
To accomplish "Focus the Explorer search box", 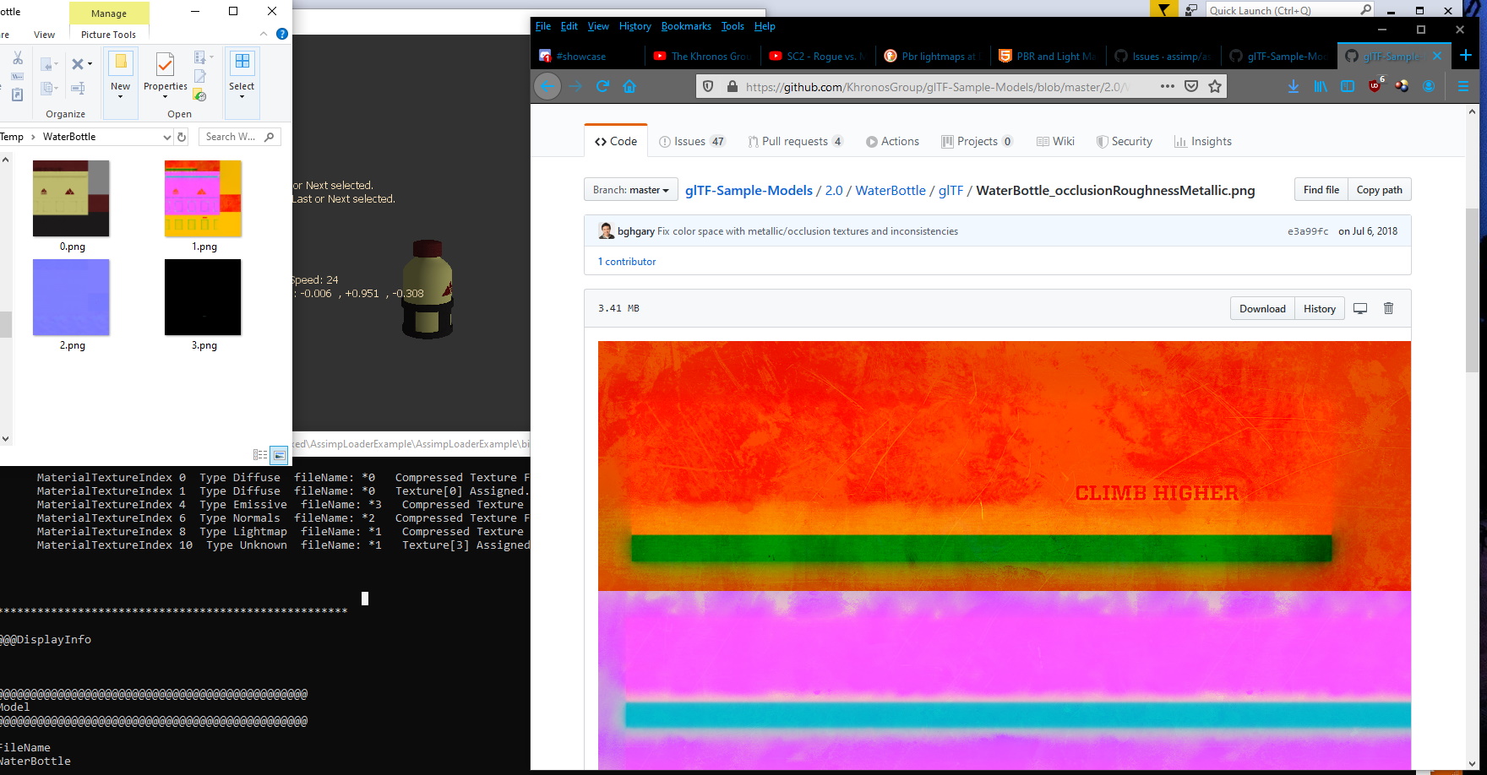I will tap(239, 137).
